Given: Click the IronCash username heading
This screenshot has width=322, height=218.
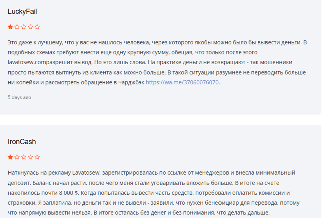Looking at the screenshot, I should pos(22,142).
